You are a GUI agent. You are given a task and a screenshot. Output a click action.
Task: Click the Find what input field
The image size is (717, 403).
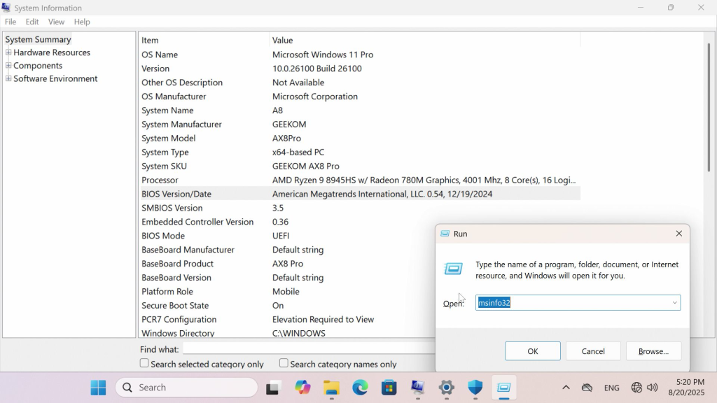tap(309, 349)
